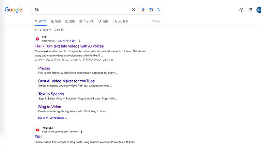
Task: Click このページを訳す translate link
Action: [x=67, y=41]
